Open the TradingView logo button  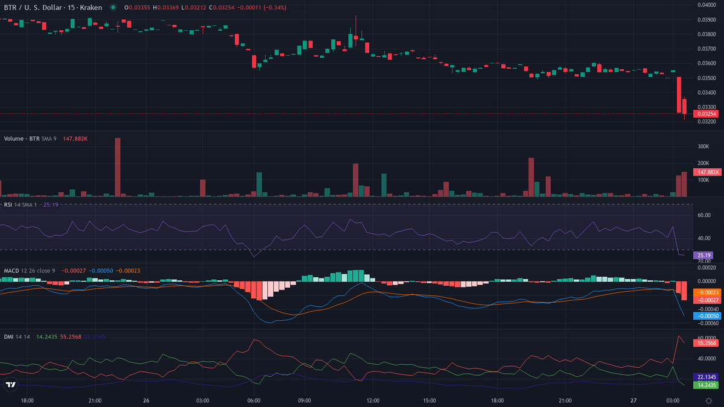tap(10, 385)
